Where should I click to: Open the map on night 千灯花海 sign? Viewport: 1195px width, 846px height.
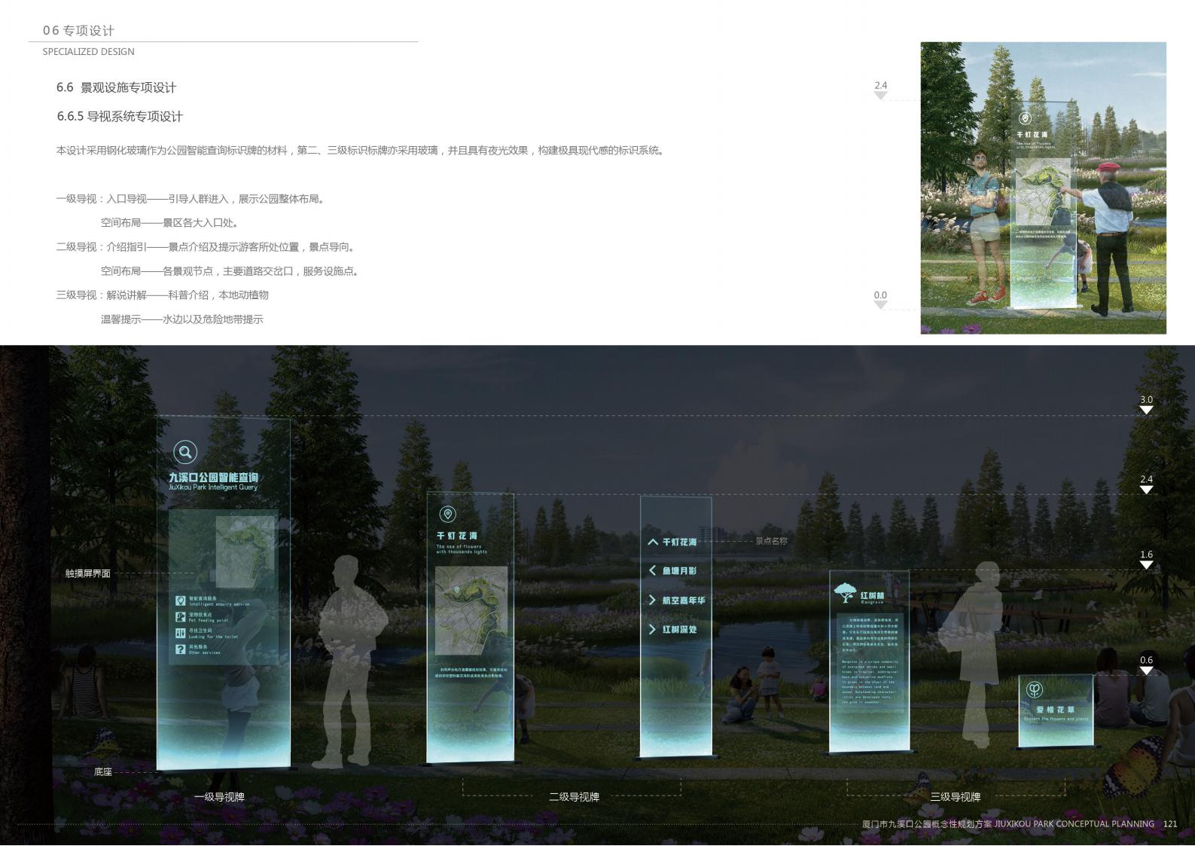(x=471, y=612)
